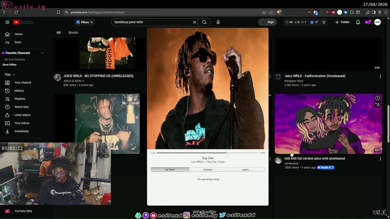Select the Lyrics tab in music player
Screen dimensions: 390x219
point(246,169)
